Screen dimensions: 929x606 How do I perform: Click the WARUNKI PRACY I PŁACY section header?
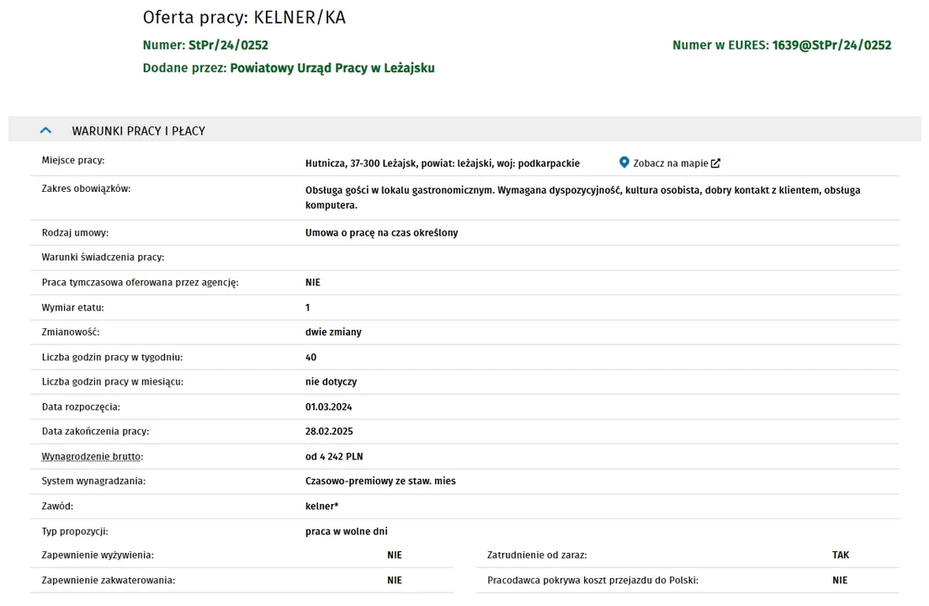464,129
